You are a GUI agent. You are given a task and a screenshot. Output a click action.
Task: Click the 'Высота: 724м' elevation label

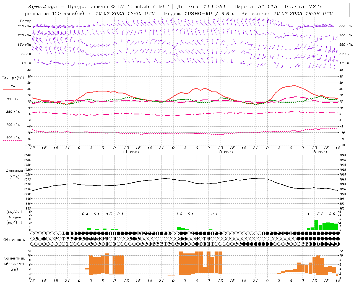click(303, 7)
